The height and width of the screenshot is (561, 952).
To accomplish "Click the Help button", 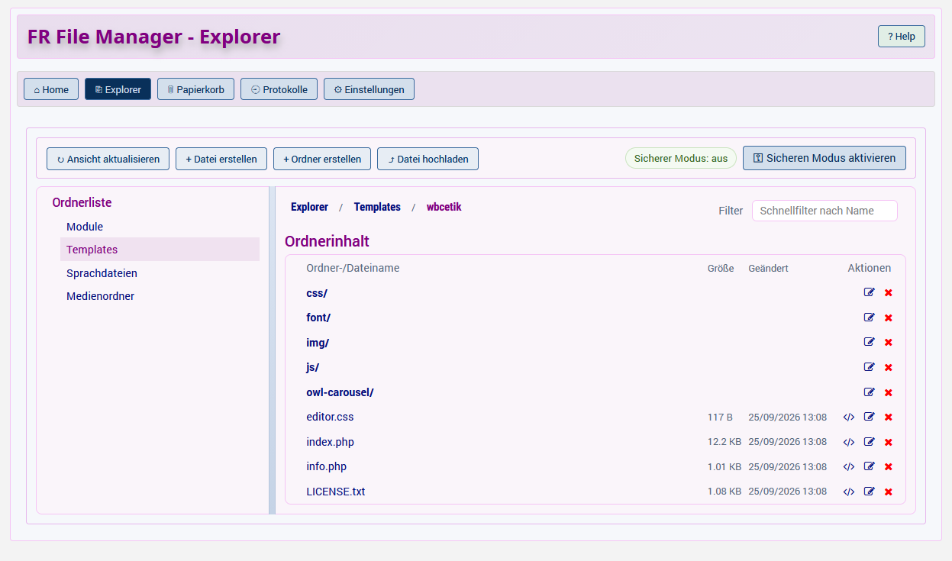I will pos(902,37).
